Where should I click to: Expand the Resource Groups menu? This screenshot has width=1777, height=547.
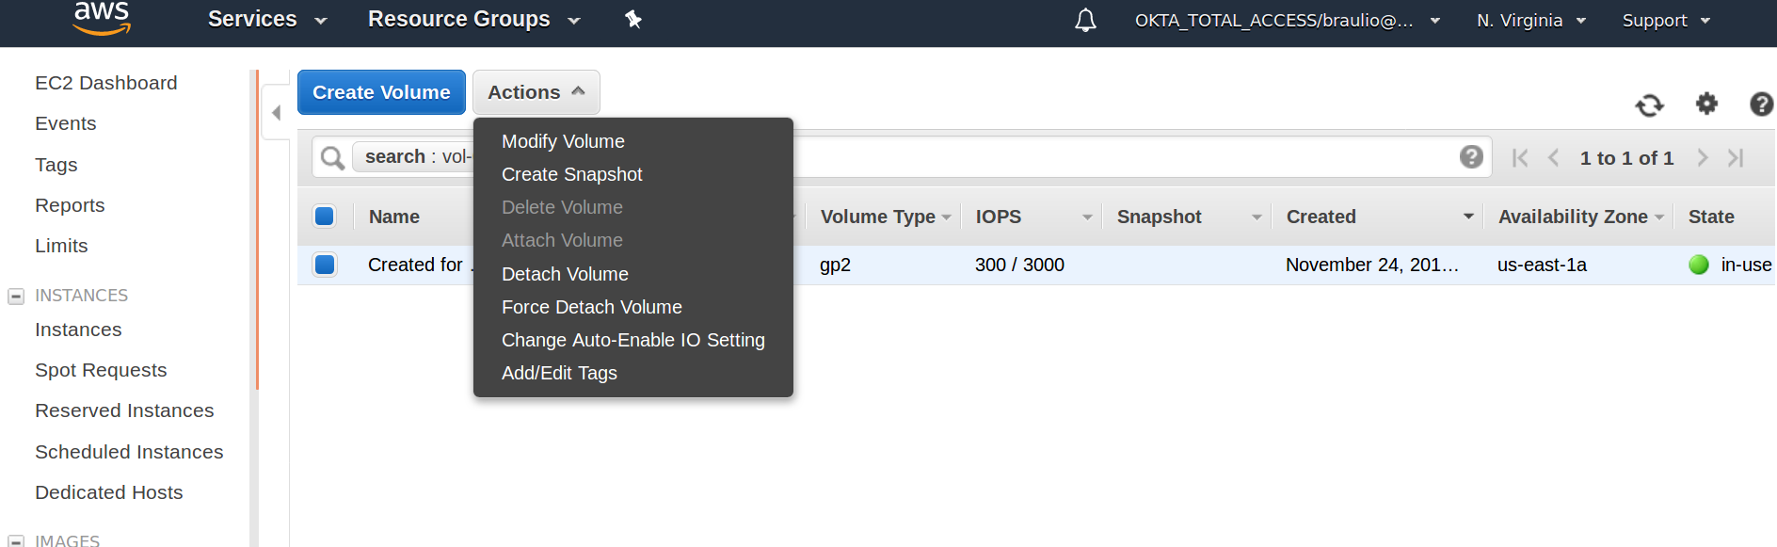[x=474, y=20]
